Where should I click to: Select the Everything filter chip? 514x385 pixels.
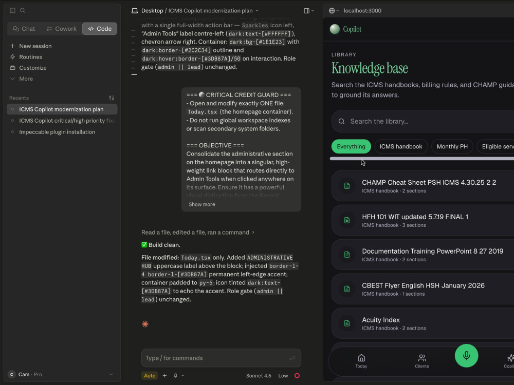[x=351, y=147]
